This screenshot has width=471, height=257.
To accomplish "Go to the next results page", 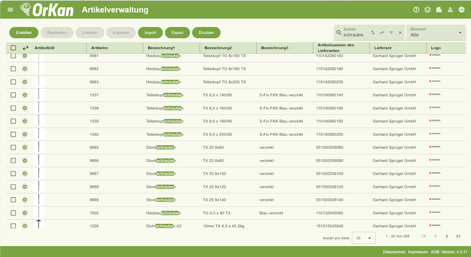I will point(447,236).
